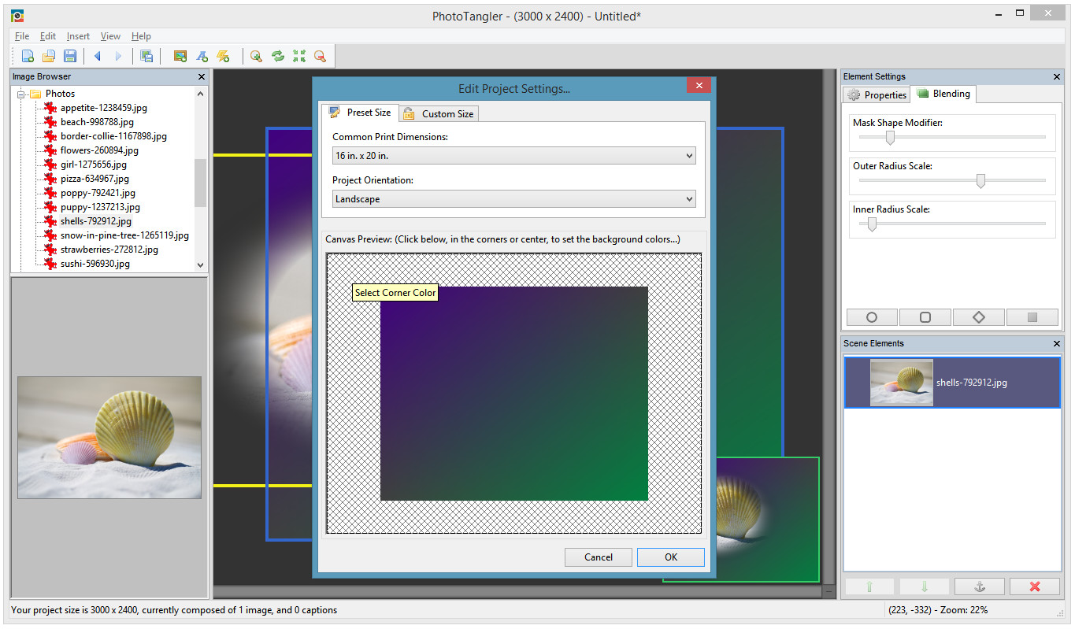Select the Insert Caption icon with the letter A
Image resolution: width=1075 pixels, height=629 pixels.
201,56
